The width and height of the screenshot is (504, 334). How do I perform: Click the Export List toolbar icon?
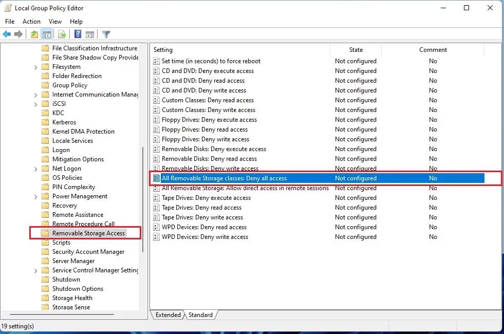pyautogui.click(x=62, y=34)
